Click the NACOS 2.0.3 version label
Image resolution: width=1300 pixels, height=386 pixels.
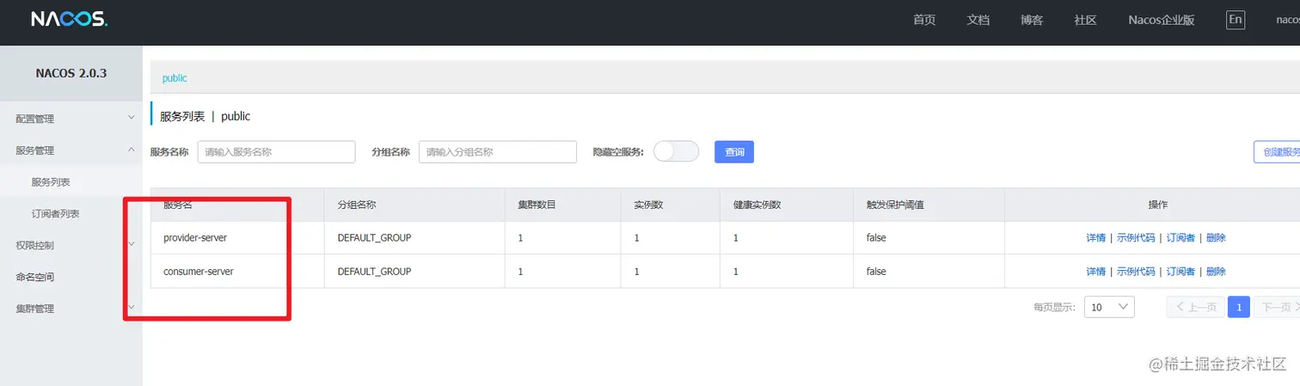point(71,73)
